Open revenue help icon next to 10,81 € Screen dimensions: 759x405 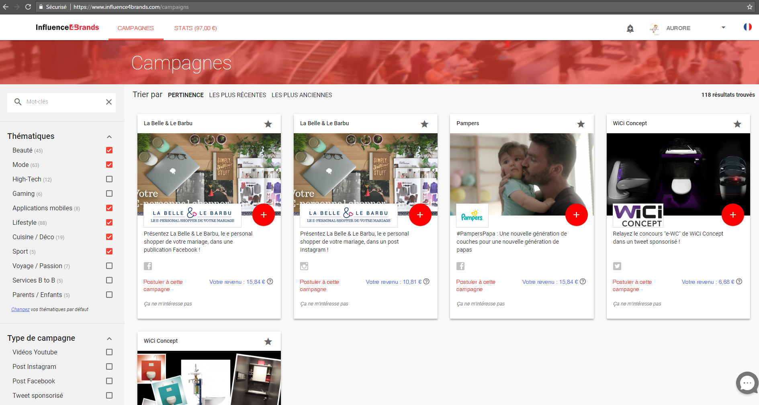pyautogui.click(x=426, y=282)
